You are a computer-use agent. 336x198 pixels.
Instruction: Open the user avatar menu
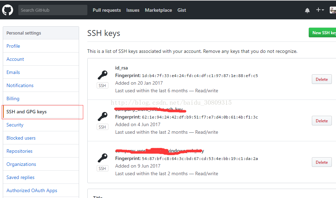point(333,10)
